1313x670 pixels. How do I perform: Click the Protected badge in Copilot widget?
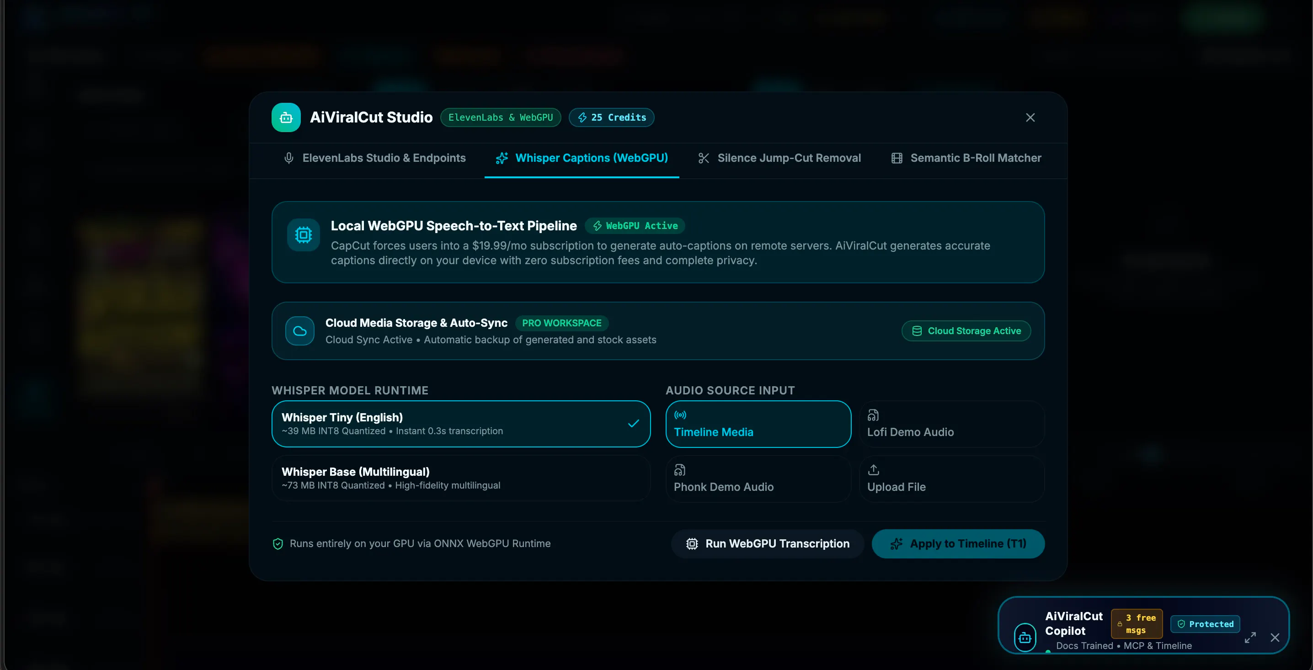[1205, 624]
